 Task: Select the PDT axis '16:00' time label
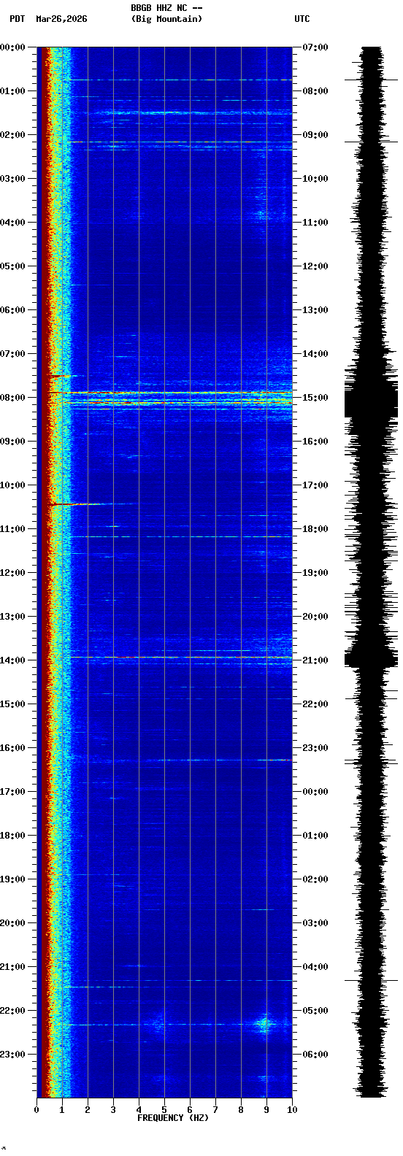coord(12,748)
